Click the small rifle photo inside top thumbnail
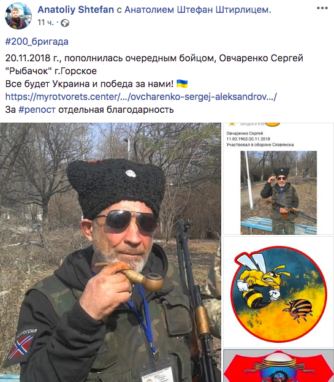334x382 pixels. pos(278,193)
